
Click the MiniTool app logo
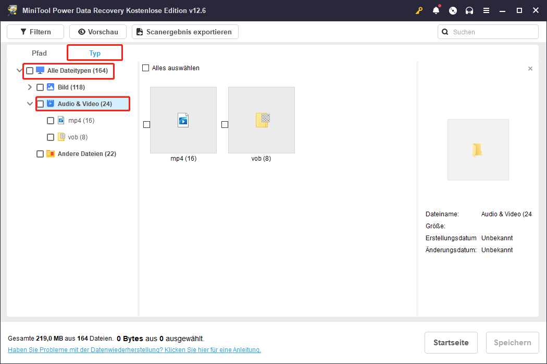[x=13, y=10]
